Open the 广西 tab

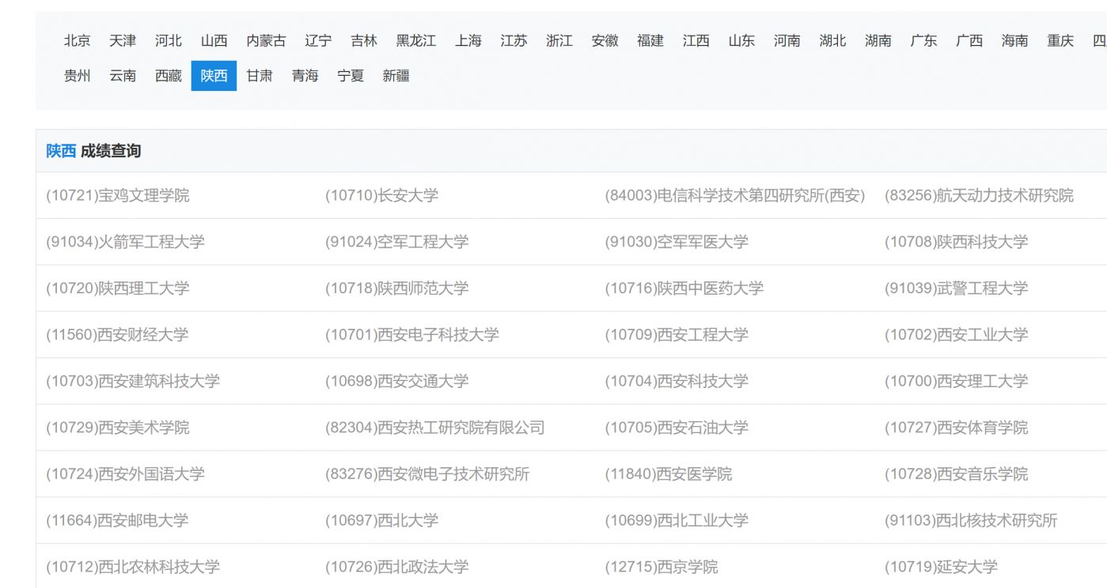(969, 41)
